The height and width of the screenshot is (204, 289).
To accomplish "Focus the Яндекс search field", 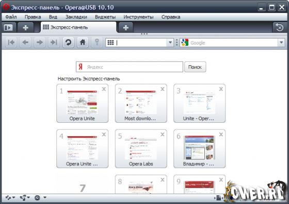I will [130, 67].
